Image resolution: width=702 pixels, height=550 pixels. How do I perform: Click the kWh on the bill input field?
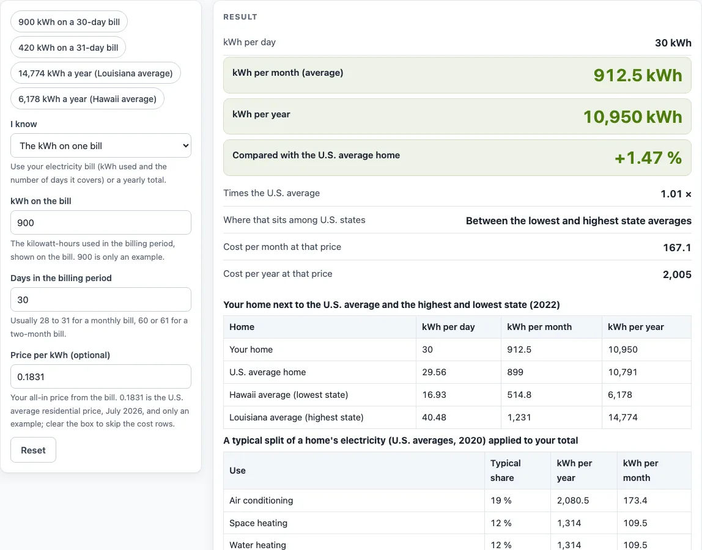(101, 222)
